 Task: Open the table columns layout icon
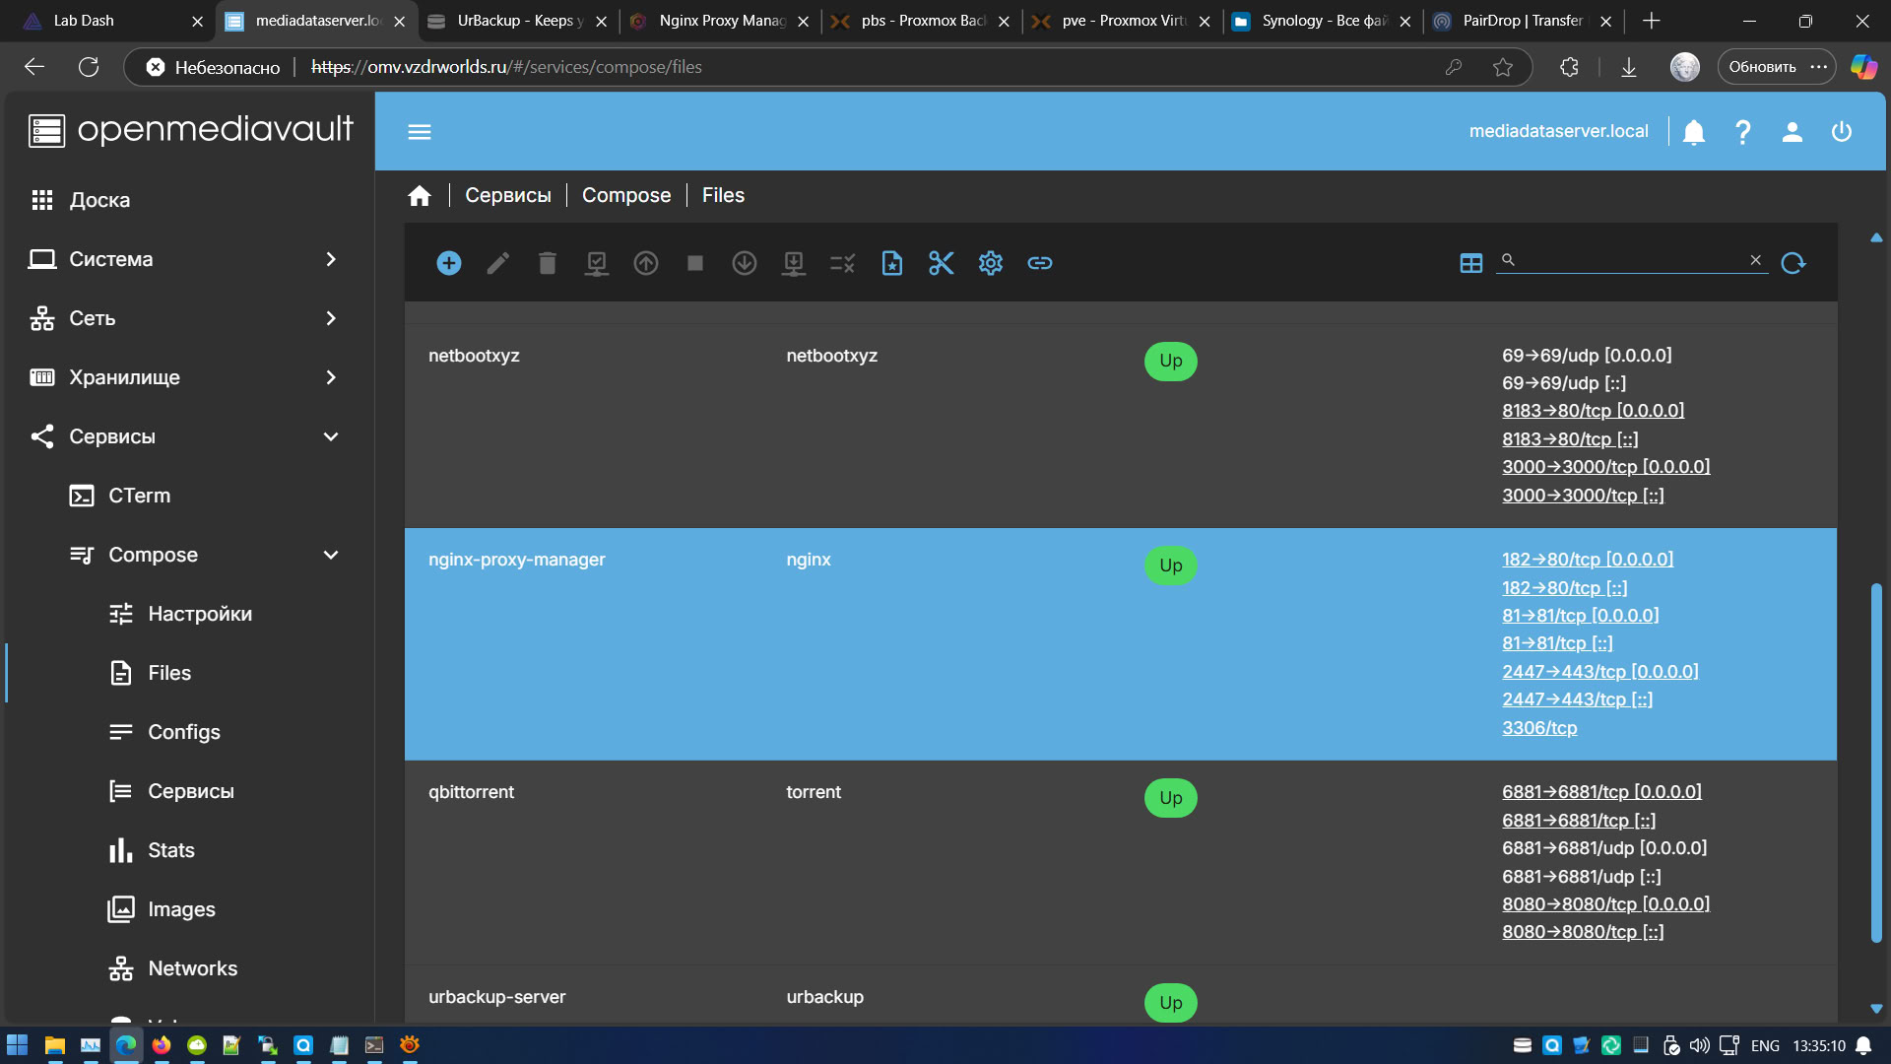1470,263
